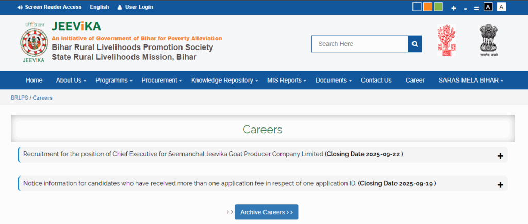Click the Archive Careers button
Screen dimensions: 528x224
coord(266,212)
